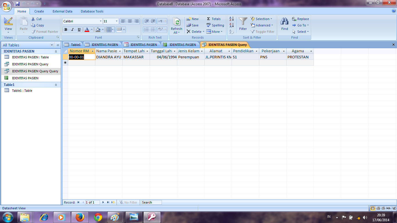Image resolution: width=397 pixels, height=223 pixels.
Task: Click the DIANDRA AYU cell
Action: [x=109, y=57]
